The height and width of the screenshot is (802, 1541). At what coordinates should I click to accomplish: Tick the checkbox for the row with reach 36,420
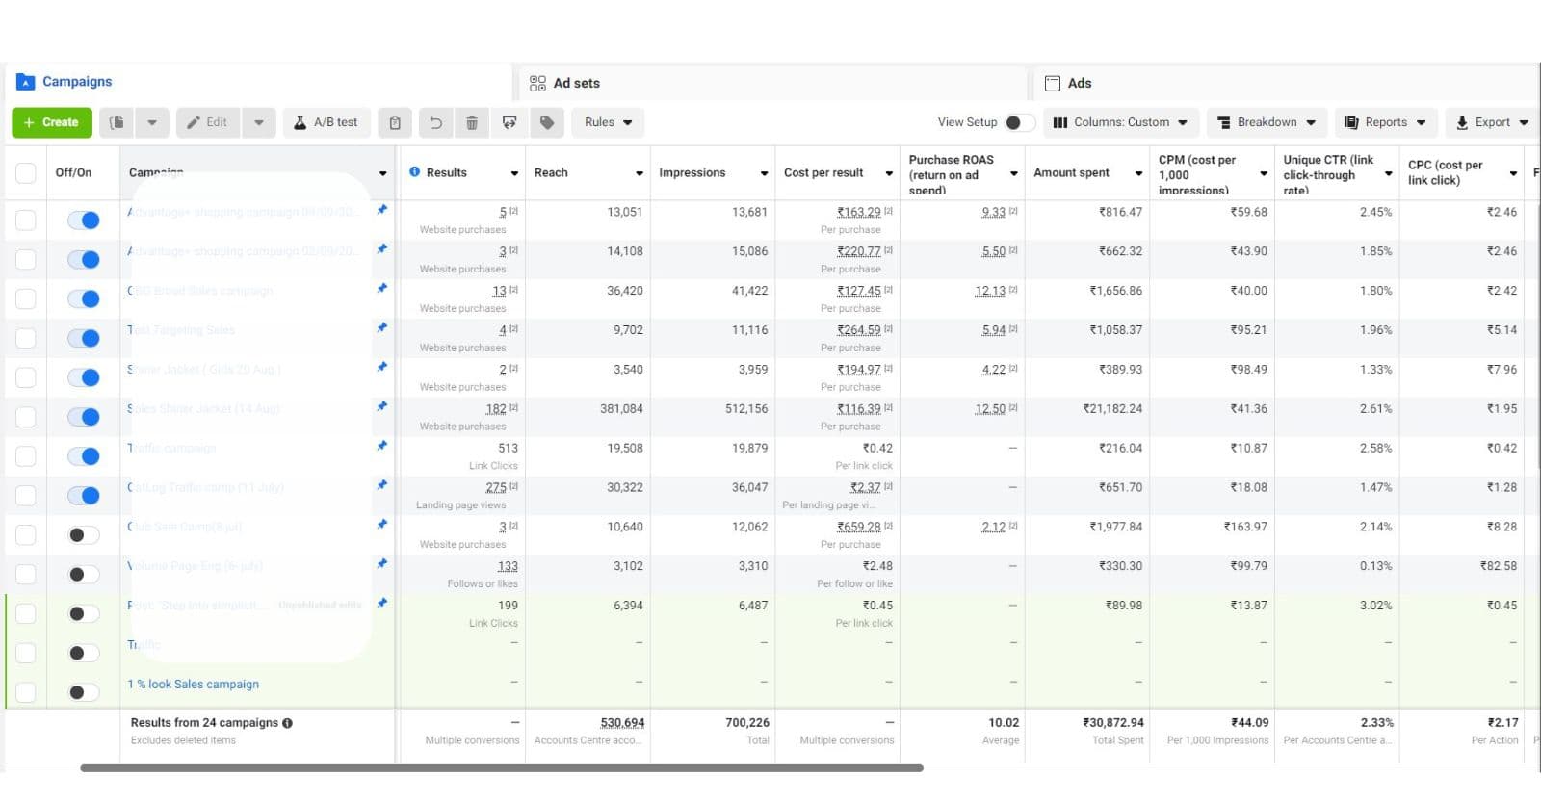26,299
